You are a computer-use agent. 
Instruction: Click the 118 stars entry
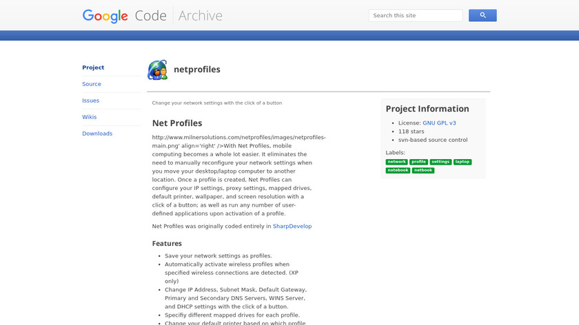pos(411,132)
